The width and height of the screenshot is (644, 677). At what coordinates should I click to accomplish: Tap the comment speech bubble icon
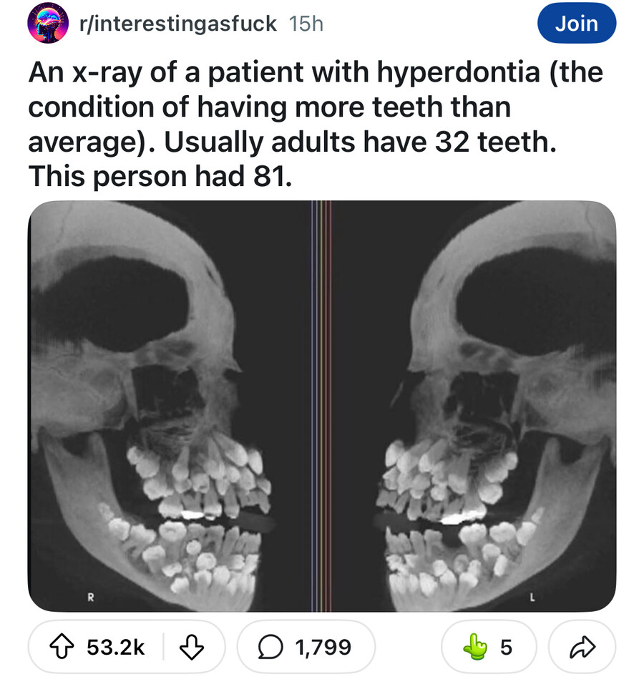tap(270, 646)
